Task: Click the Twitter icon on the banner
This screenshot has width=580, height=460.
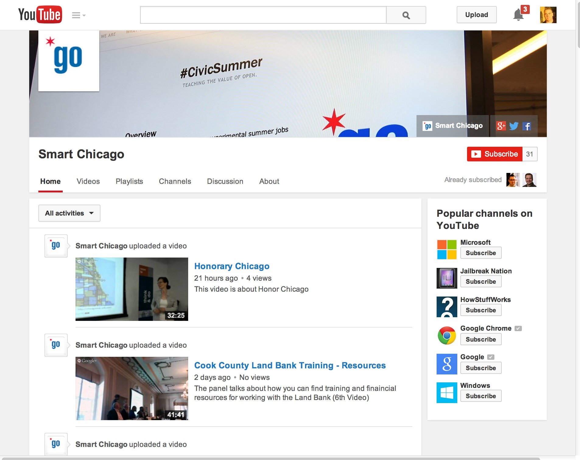Action: (x=514, y=125)
